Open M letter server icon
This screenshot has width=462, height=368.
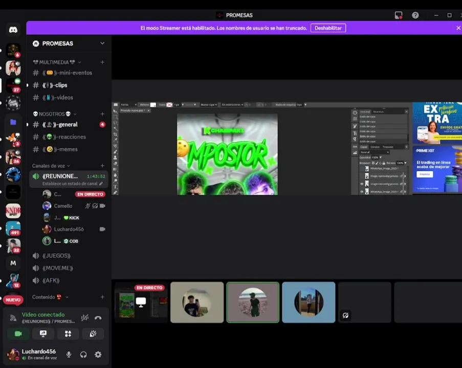coord(13,263)
